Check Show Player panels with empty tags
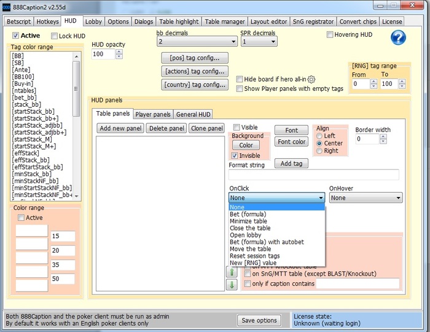The image size is (430, 332). point(240,88)
